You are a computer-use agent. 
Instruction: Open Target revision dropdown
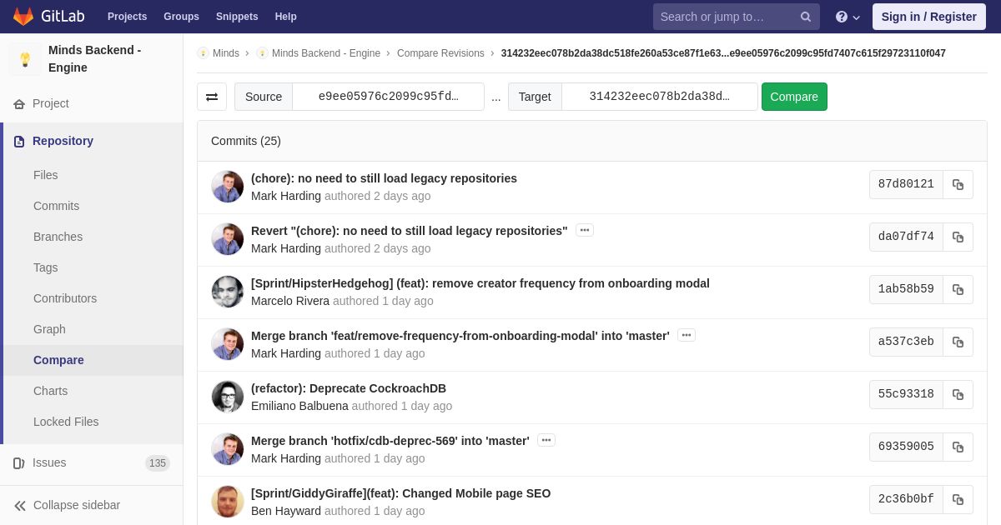[x=659, y=97]
